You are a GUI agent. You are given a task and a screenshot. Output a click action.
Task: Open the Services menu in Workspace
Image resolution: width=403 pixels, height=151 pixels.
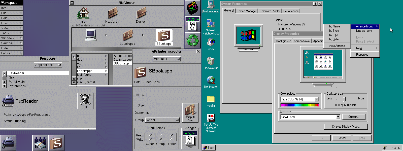[12, 43]
